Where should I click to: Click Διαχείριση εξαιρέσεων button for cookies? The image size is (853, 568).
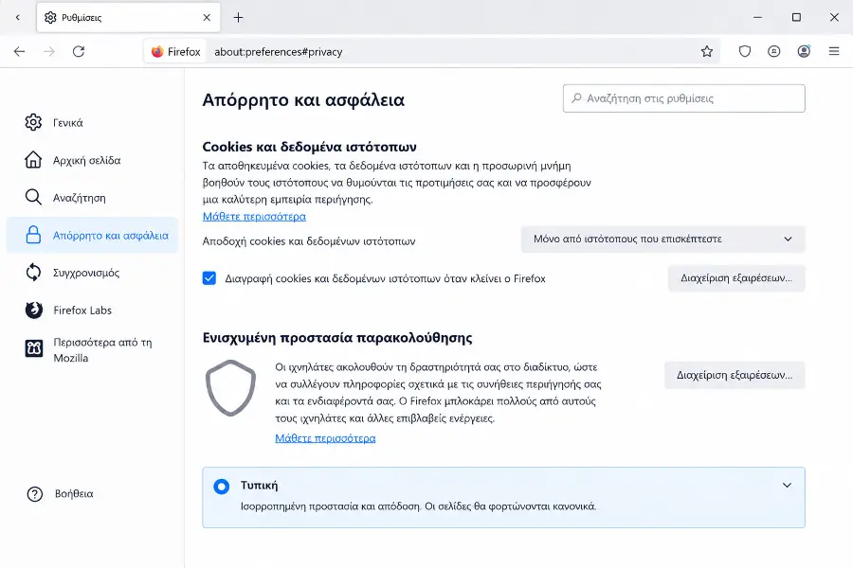click(x=736, y=278)
